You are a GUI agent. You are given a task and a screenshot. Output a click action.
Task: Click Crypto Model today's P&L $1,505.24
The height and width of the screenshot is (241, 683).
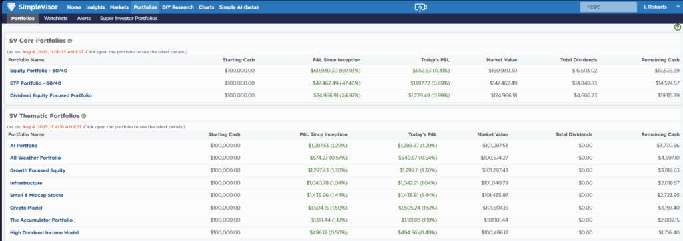pos(417,208)
